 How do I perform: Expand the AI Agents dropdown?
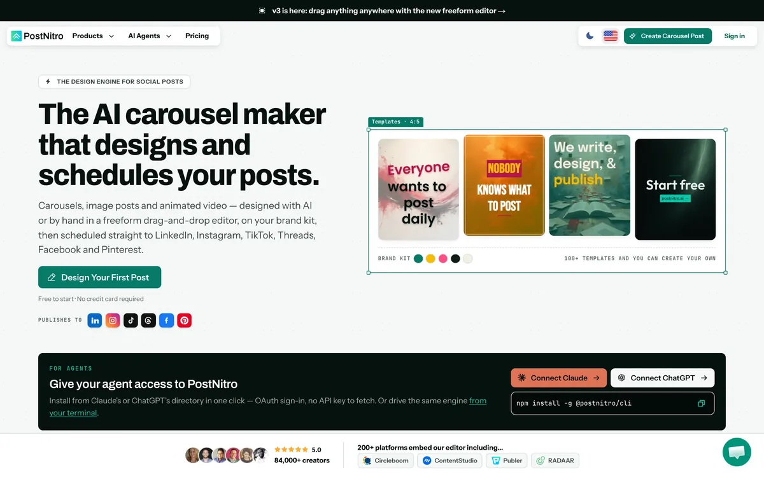tap(150, 36)
